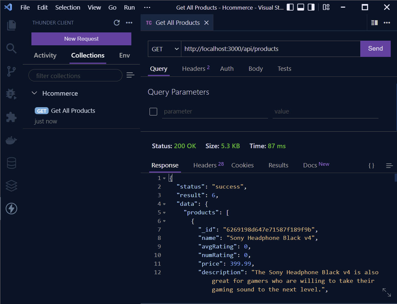Open the Tests tab
The image size is (397, 304).
285,69
